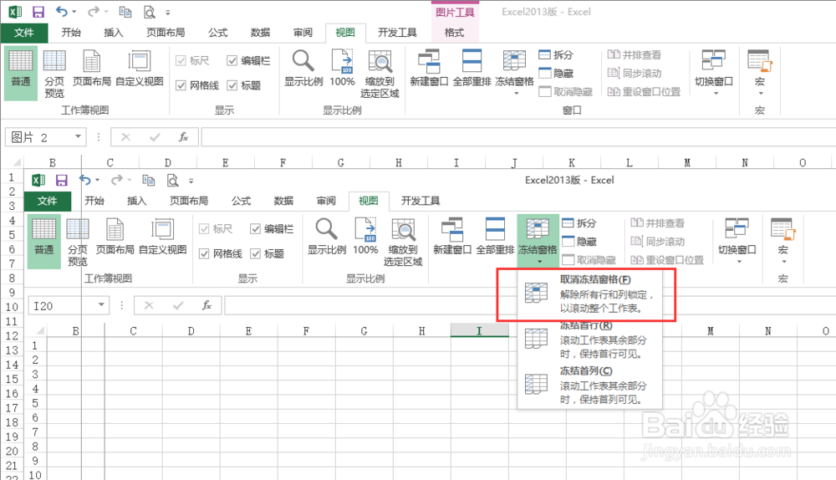Click Undo arrow icon in main quick access toolbar

[61, 11]
